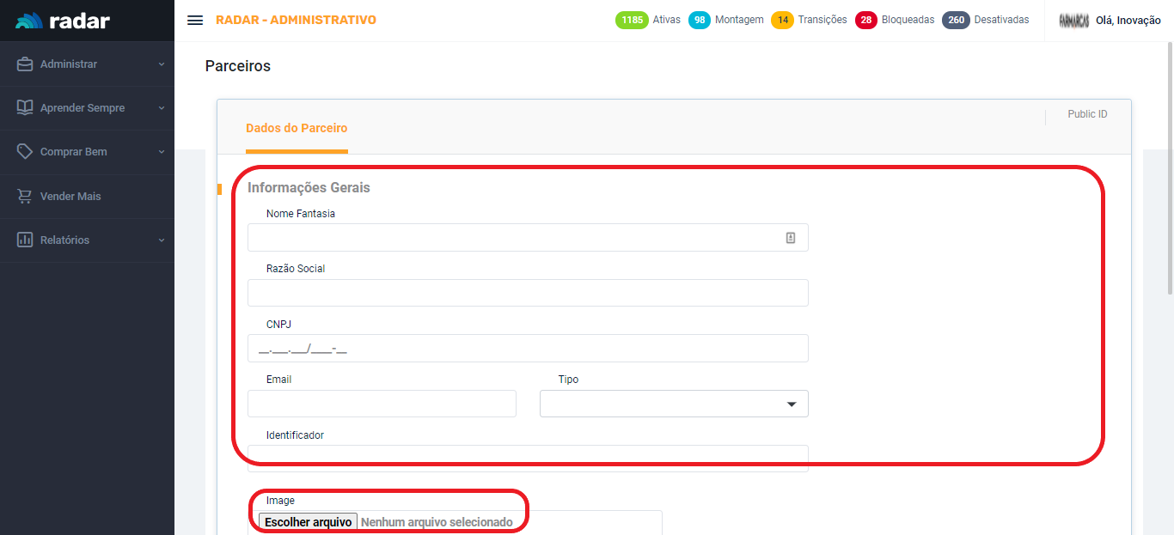Click the CNPJ input field
Viewport: 1174px width, 535px height.
(528, 349)
